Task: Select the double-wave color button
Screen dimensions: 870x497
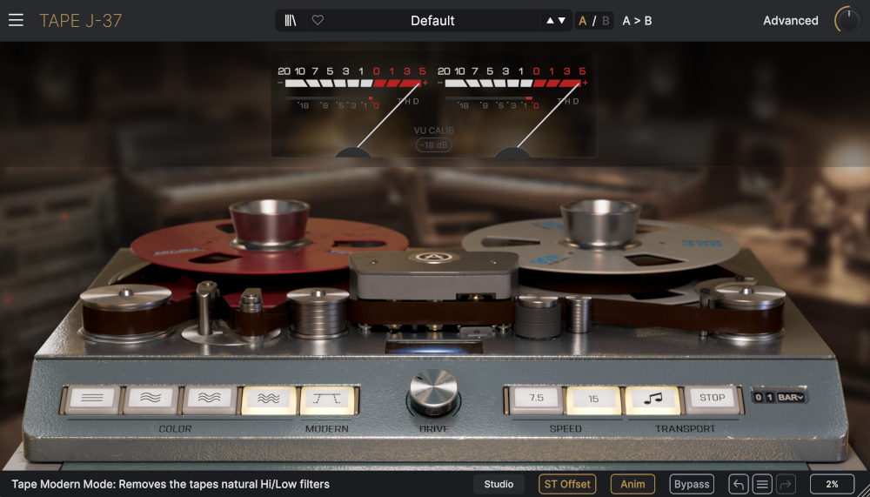Action: coord(210,400)
